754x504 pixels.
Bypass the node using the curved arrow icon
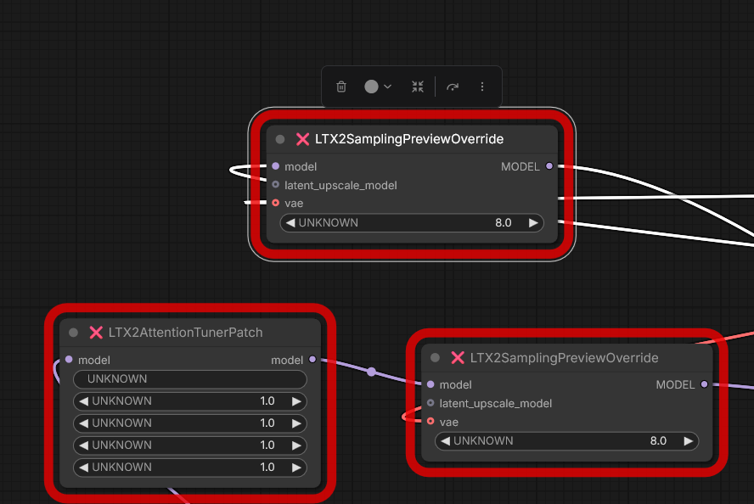click(x=453, y=87)
